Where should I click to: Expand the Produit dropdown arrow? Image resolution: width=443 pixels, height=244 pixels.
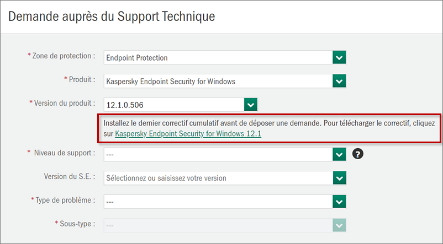[339, 81]
